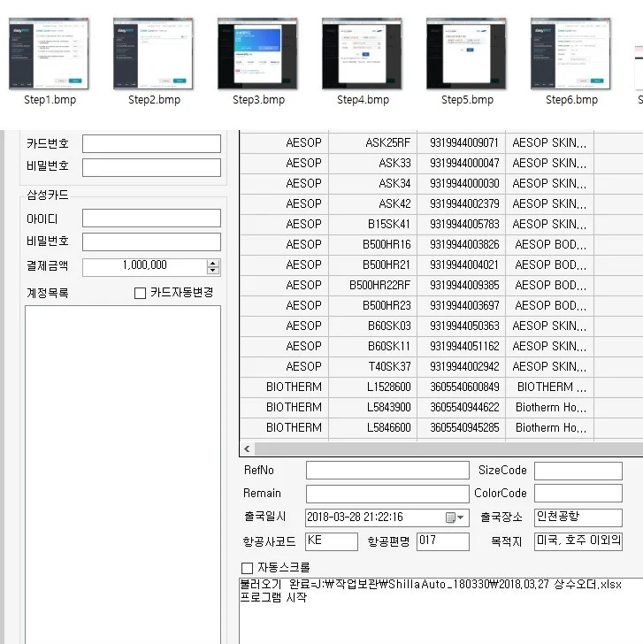643x644 pixels.
Task: Click barcode cell 9319944000047
Action: coord(461,163)
